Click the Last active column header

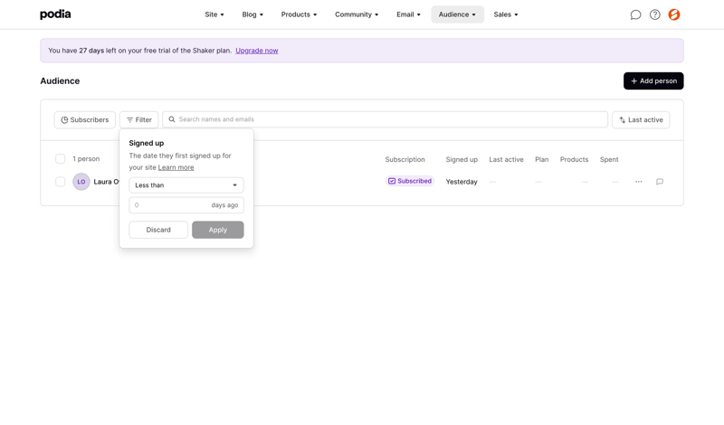(506, 160)
